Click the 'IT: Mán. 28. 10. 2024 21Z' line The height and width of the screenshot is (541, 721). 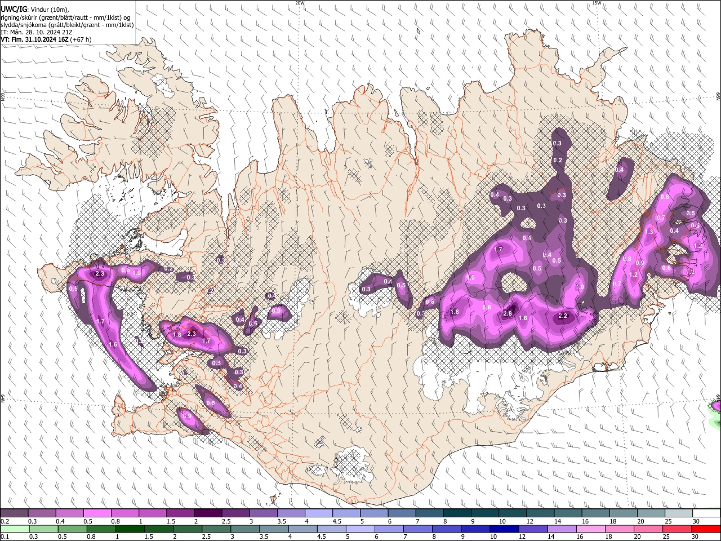[37, 32]
